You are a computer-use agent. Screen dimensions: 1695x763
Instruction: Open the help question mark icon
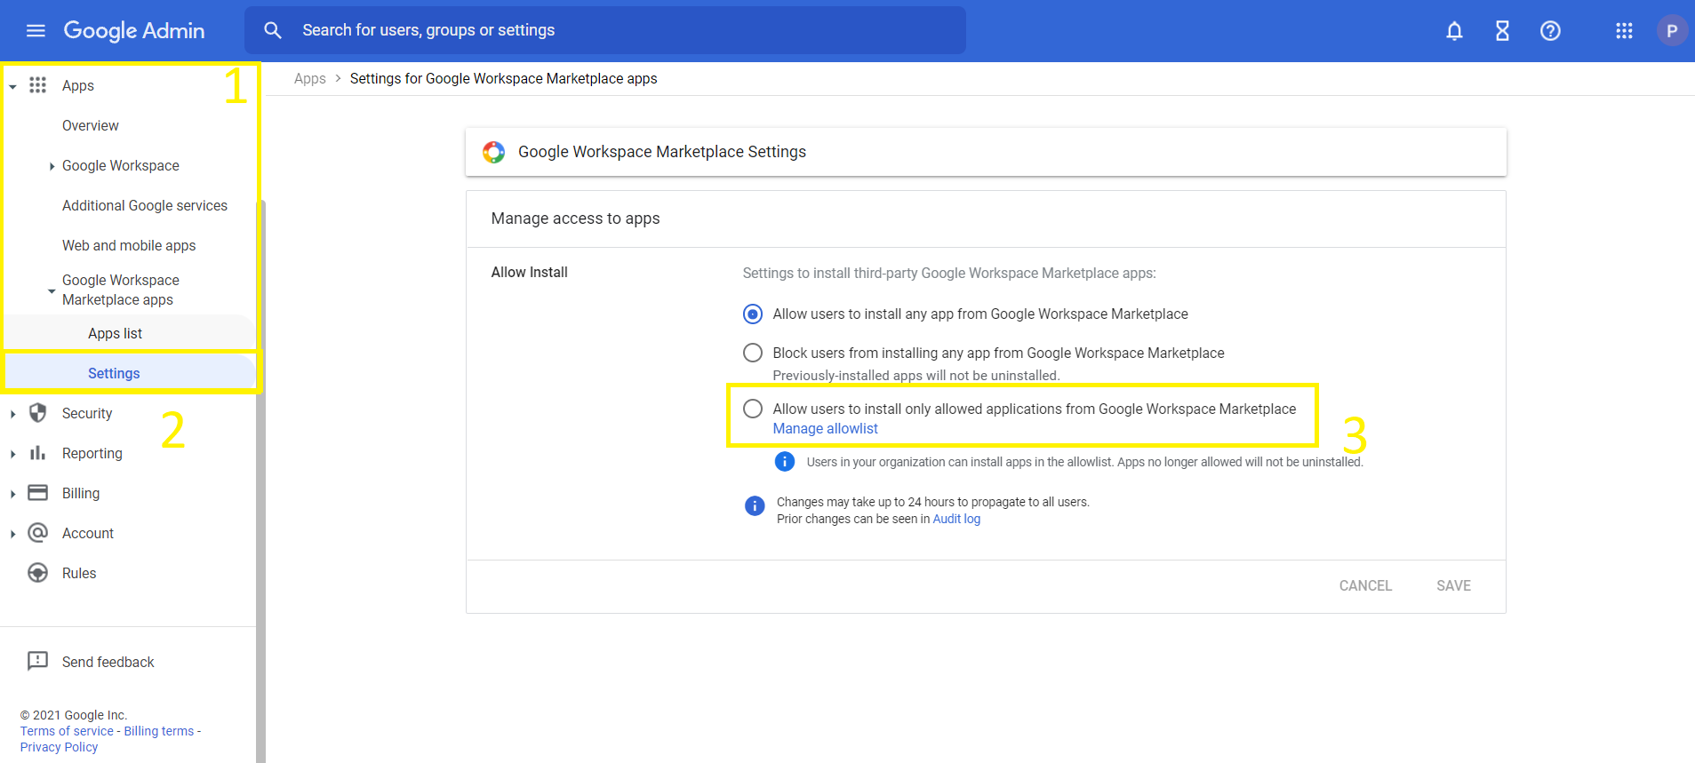[x=1550, y=31]
